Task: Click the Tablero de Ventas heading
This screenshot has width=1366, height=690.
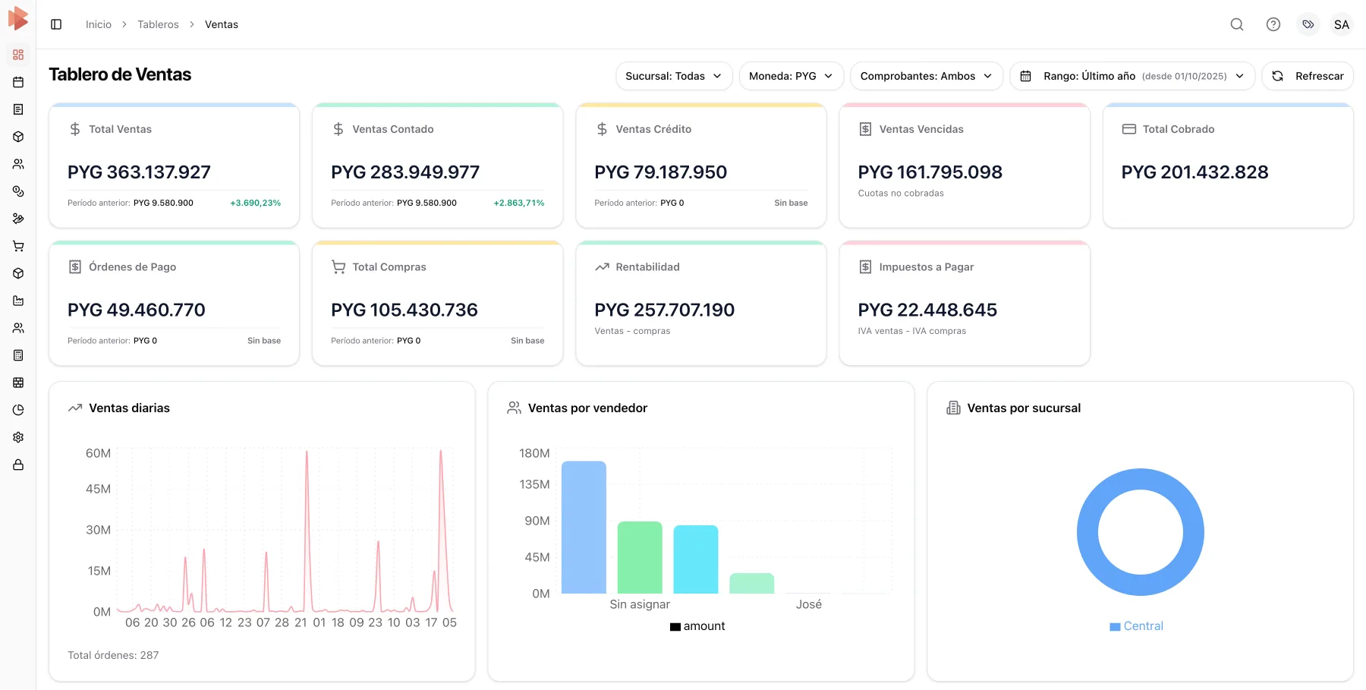Action: coord(120,74)
